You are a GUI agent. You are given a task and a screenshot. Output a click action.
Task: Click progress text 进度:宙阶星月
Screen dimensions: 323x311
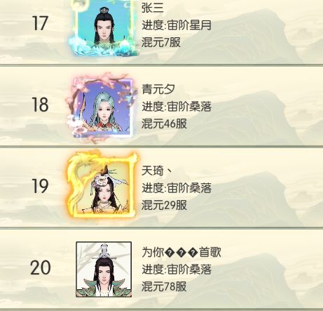pyautogui.click(x=177, y=25)
